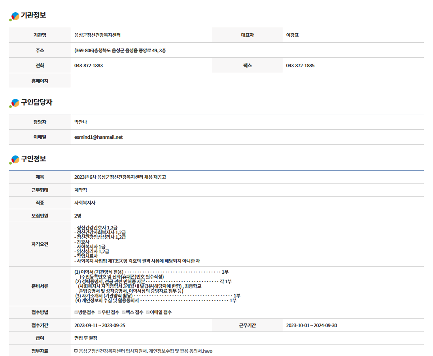Click the 근무기간 date range value

coord(311,326)
